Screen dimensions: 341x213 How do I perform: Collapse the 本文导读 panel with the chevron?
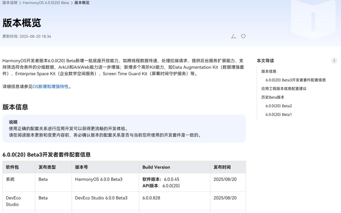pyautogui.click(x=334, y=61)
